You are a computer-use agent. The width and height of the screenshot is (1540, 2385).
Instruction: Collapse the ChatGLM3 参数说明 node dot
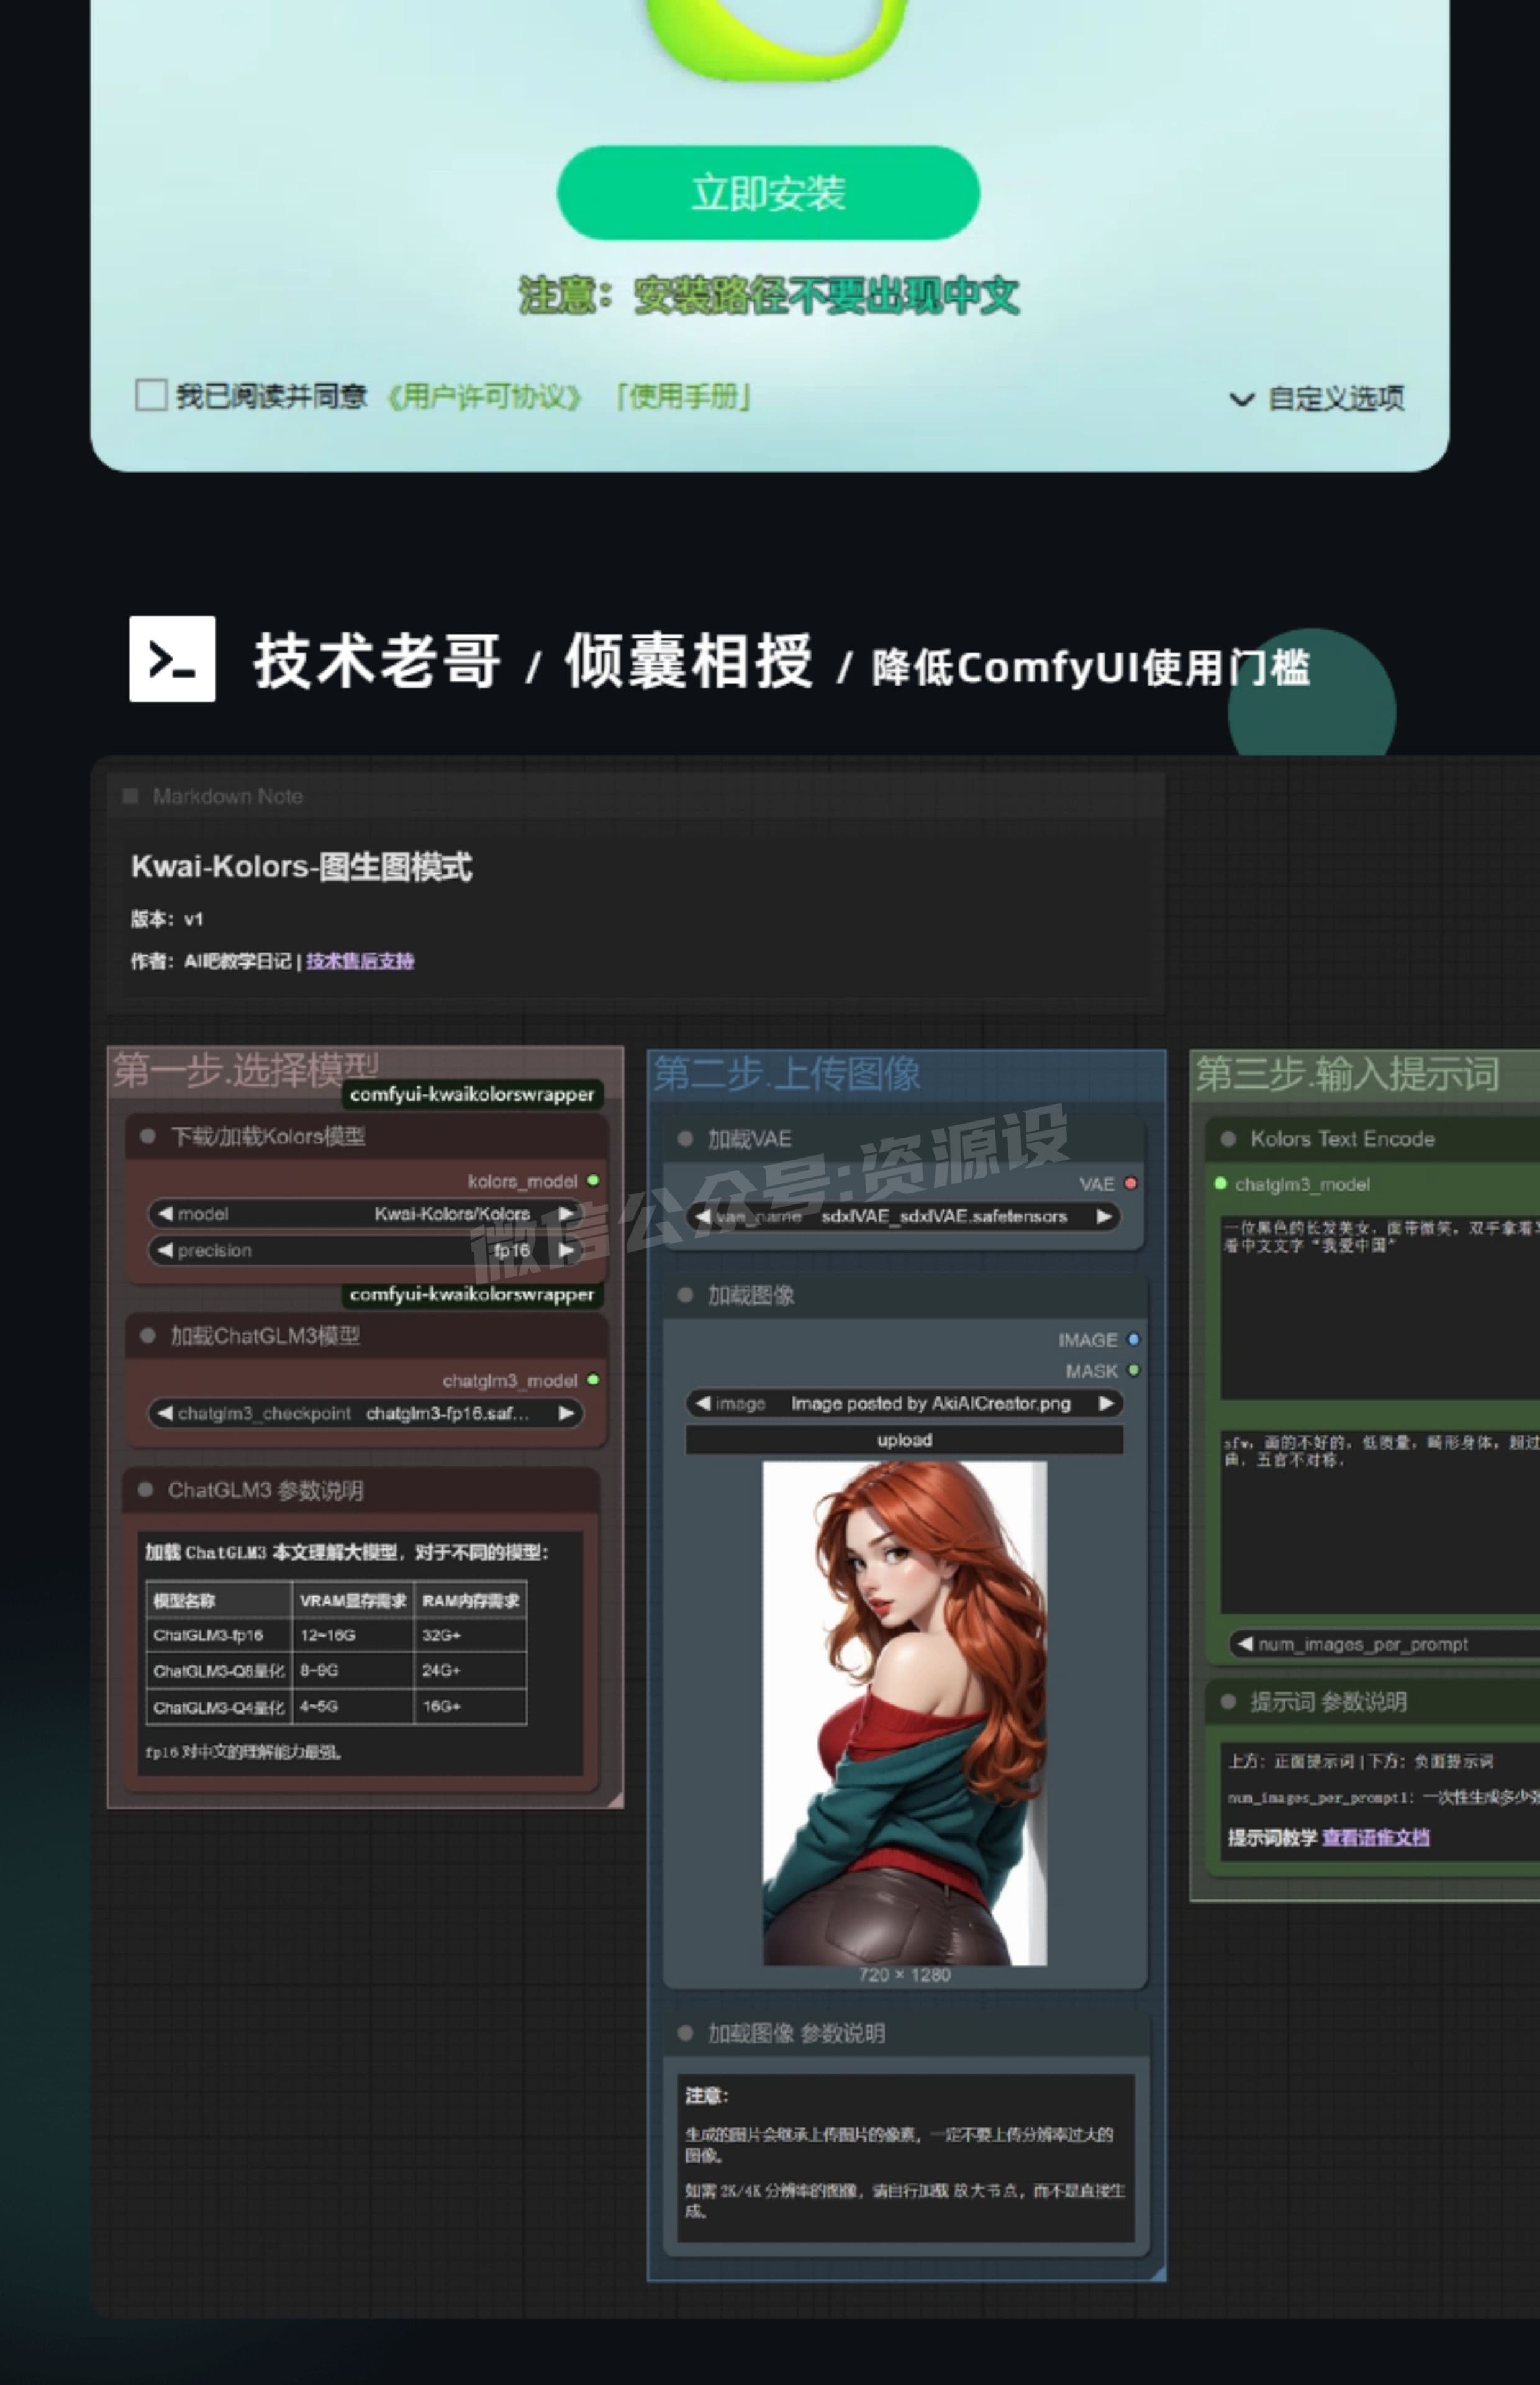point(146,1490)
